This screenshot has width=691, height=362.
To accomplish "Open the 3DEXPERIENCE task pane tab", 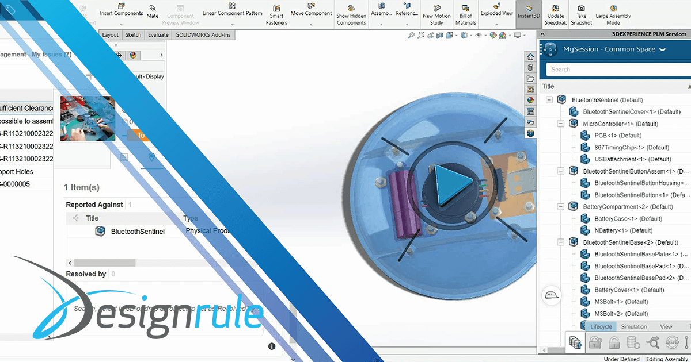I will tap(530, 133).
